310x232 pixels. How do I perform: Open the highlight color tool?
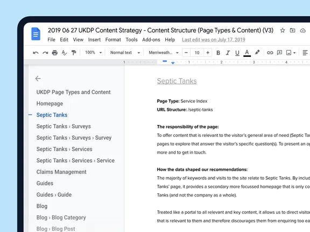(x=257, y=52)
